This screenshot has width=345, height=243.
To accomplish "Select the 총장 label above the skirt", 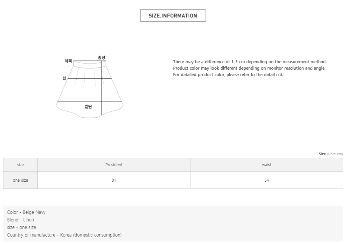I will pyautogui.click(x=101, y=58).
